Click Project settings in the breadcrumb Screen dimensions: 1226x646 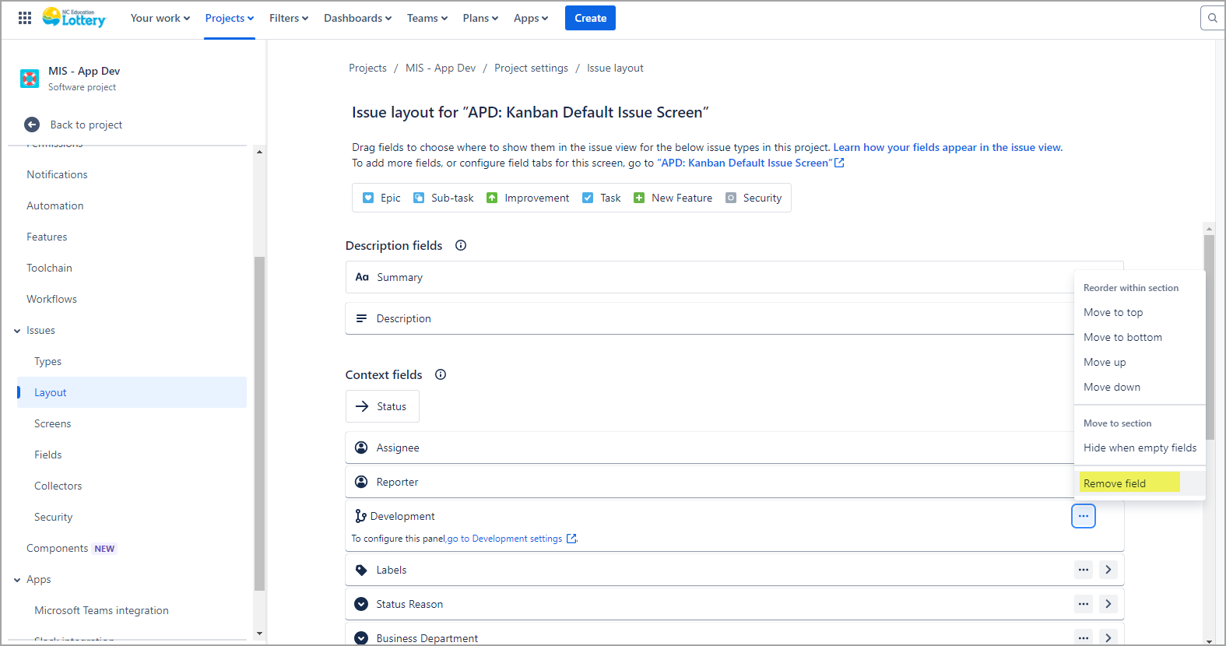click(531, 68)
